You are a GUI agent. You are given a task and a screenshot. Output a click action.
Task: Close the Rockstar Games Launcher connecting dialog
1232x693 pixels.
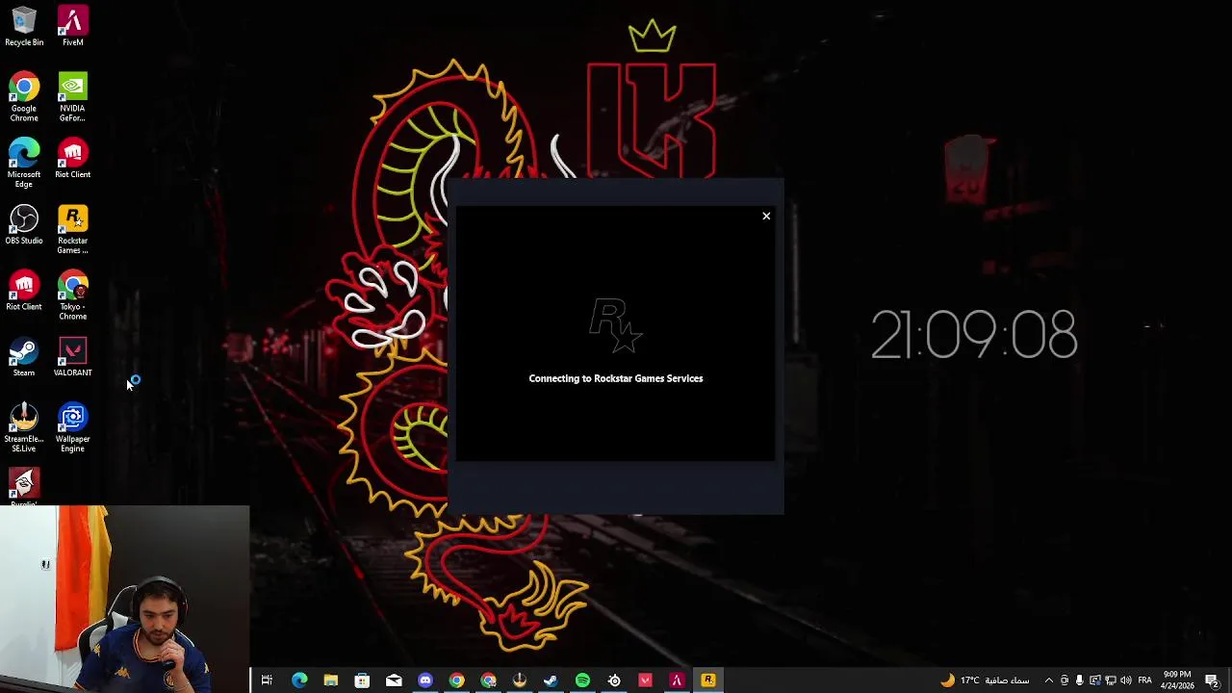point(766,216)
